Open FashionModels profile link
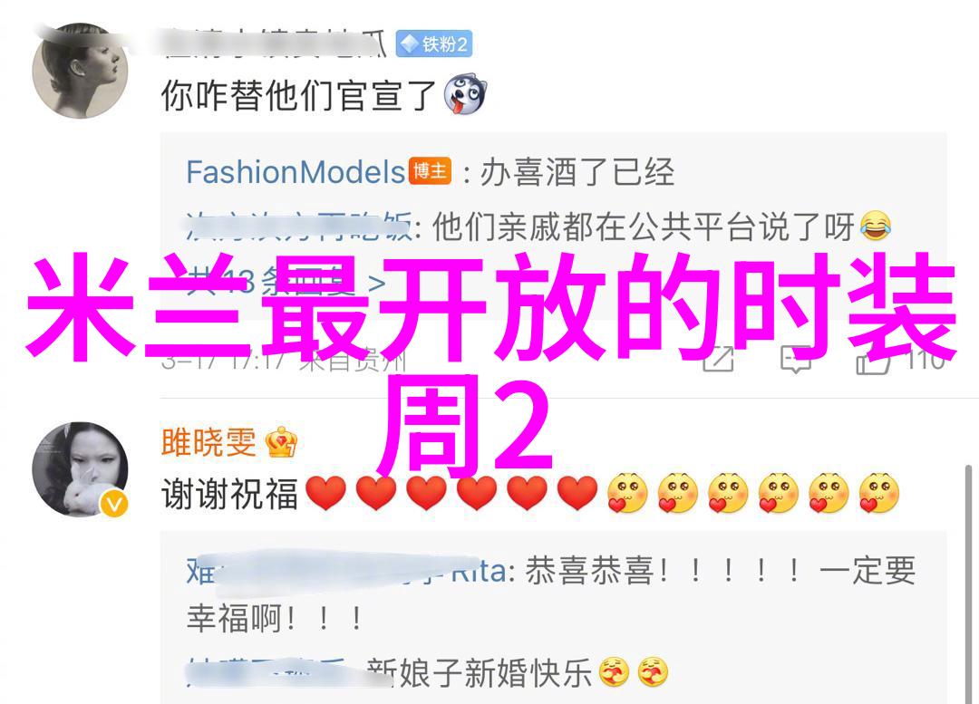Viewport: 979px width, 704px height. [296, 171]
